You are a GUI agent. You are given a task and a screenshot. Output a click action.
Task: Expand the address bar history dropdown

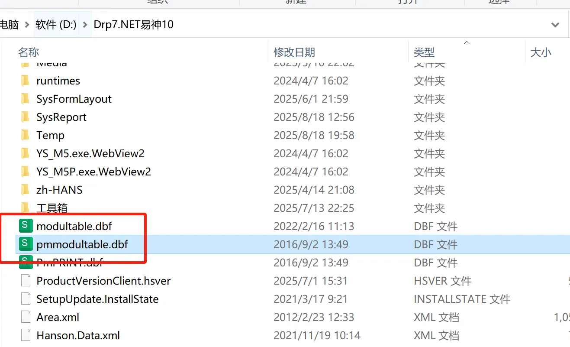pos(555,25)
